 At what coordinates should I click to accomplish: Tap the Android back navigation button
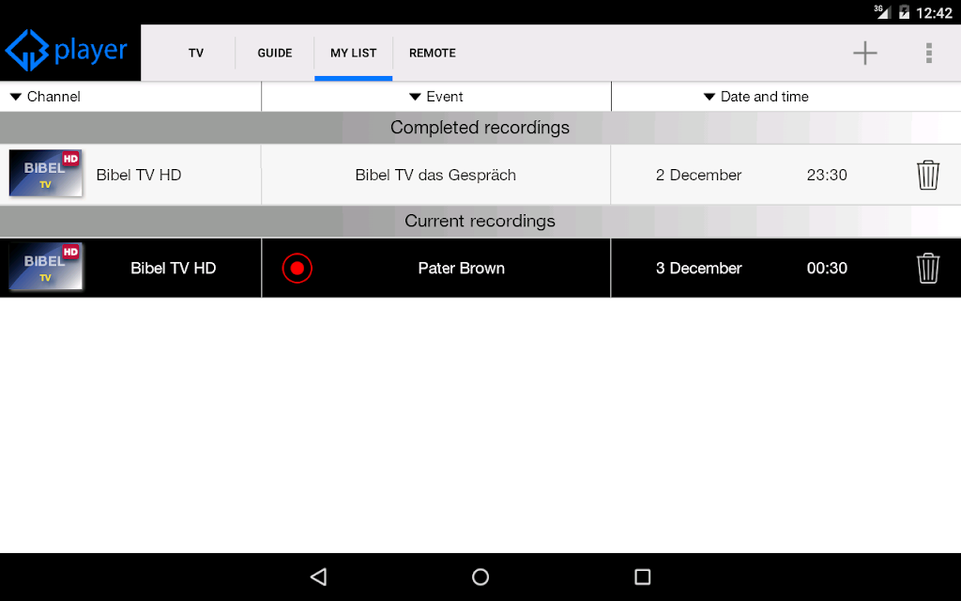(x=319, y=577)
